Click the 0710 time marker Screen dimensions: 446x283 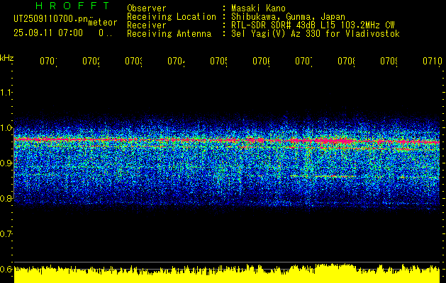(433, 61)
